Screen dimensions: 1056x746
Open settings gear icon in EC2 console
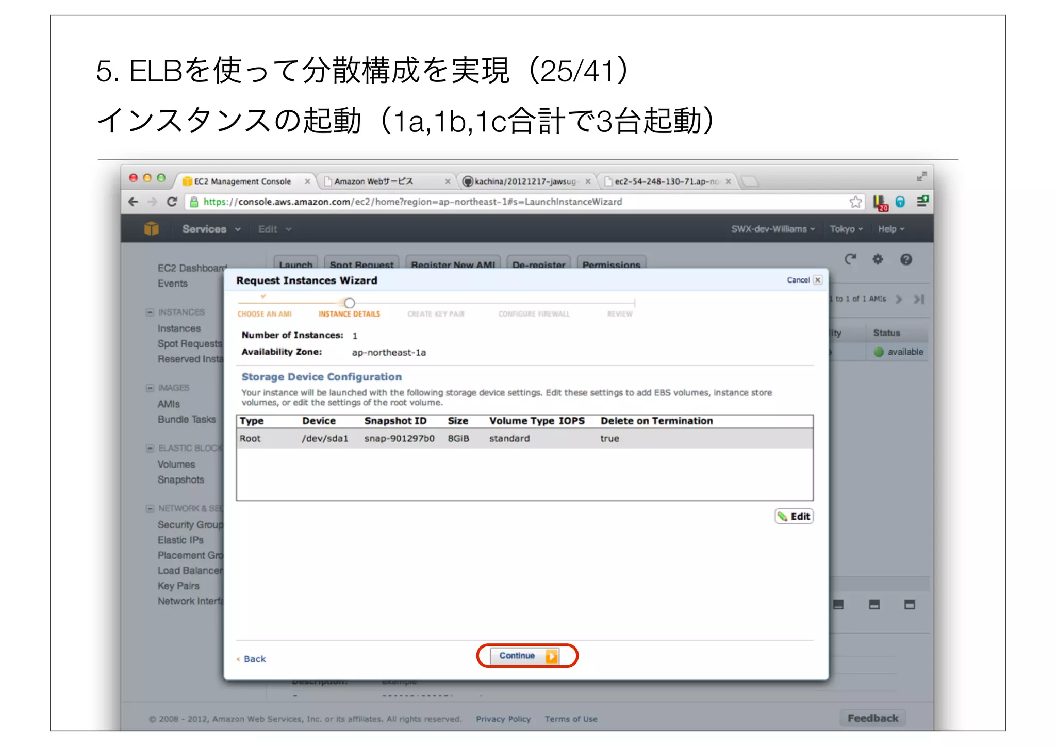coord(878,259)
